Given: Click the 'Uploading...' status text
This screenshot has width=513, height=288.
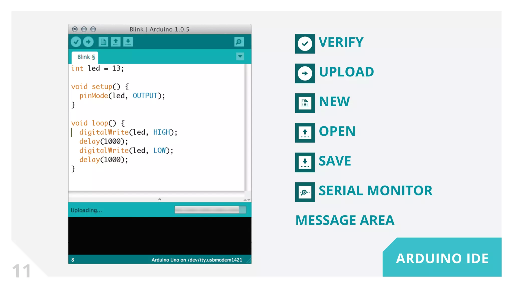Looking at the screenshot, I should click(x=86, y=210).
